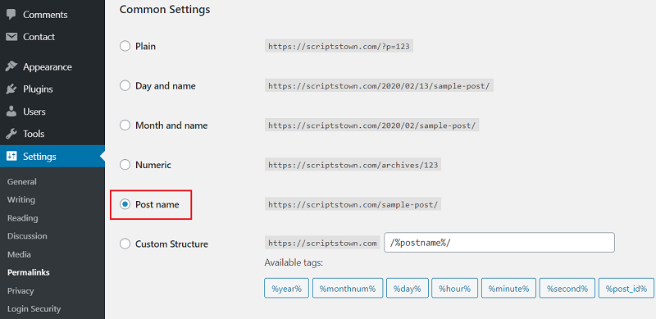Choose the Month and name radio option
Screen dimensions: 656x319
tap(125, 125)
